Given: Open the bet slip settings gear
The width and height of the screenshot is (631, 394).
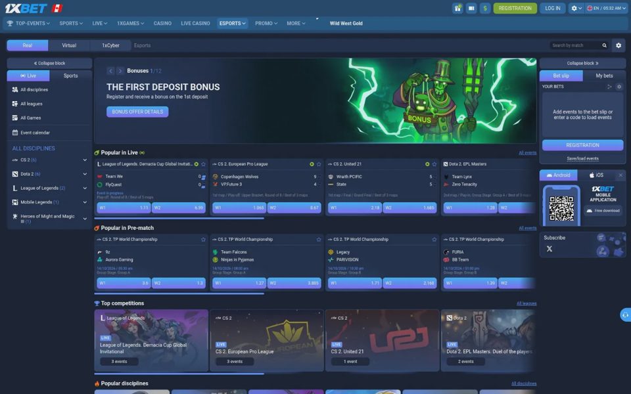Looking at the screenshot, I should [x=619, y=87].
